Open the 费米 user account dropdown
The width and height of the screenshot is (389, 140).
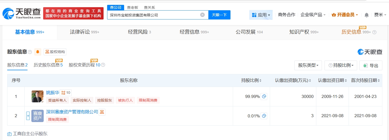[x=380, y=15]
